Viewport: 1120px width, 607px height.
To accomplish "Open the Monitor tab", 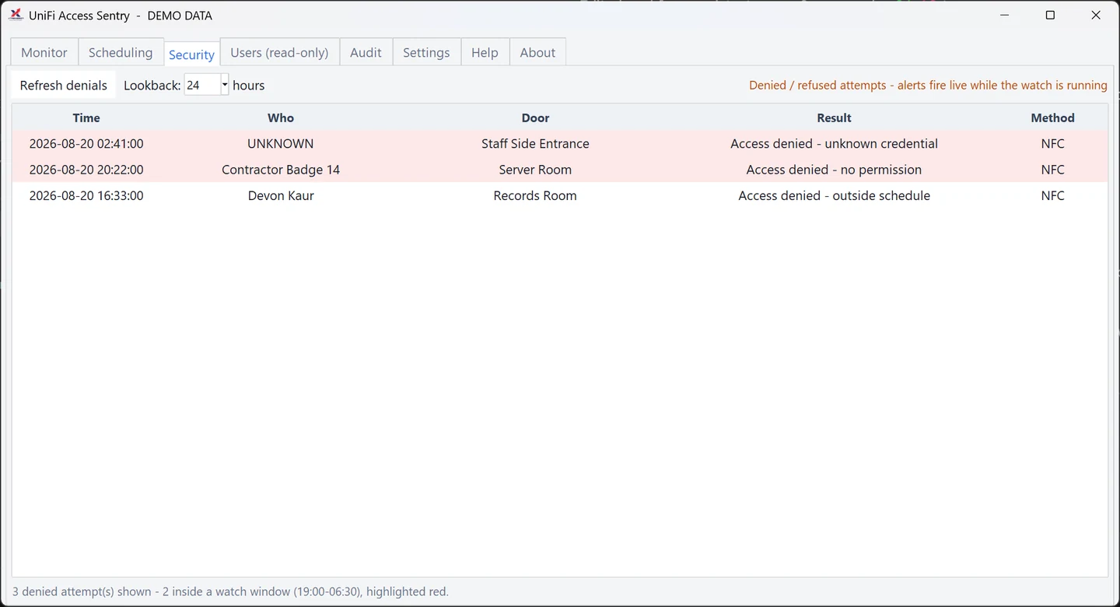I will tap(44, 52).
